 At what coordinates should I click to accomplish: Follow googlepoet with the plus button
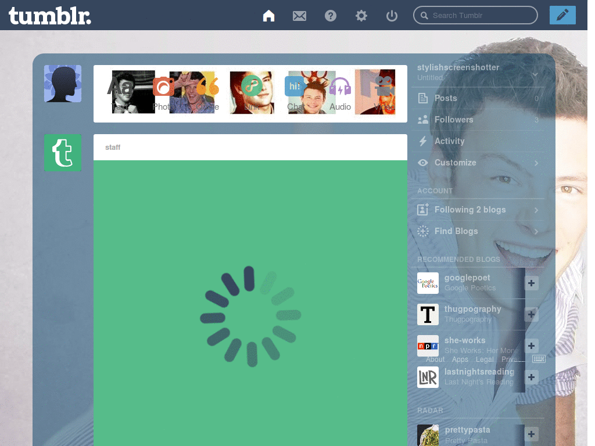[x=531, y=283]
